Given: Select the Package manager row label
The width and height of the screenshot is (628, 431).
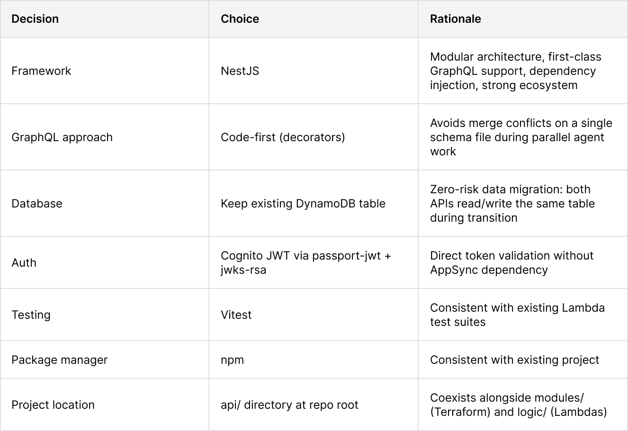Looking at the screenshot, I should click(60, 360).
